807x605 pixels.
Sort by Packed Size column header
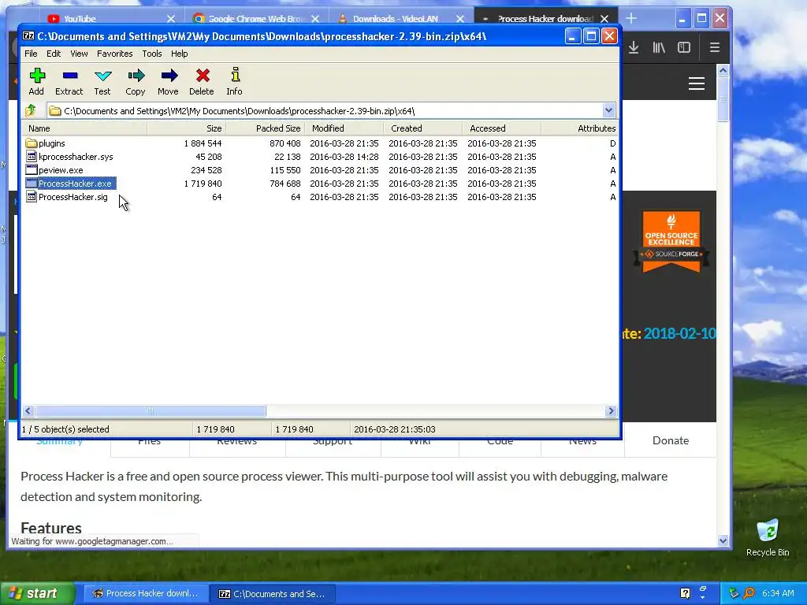point(266,128)
